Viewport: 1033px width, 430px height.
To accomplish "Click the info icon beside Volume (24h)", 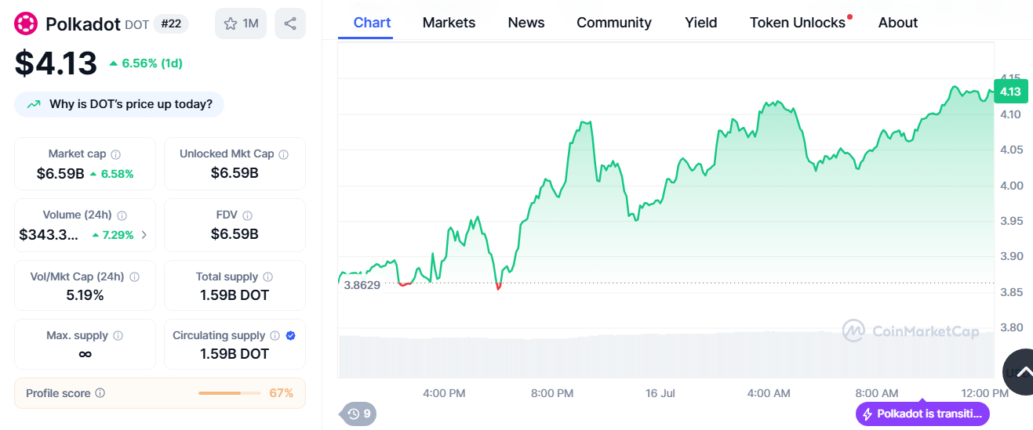I will (122, 215).
